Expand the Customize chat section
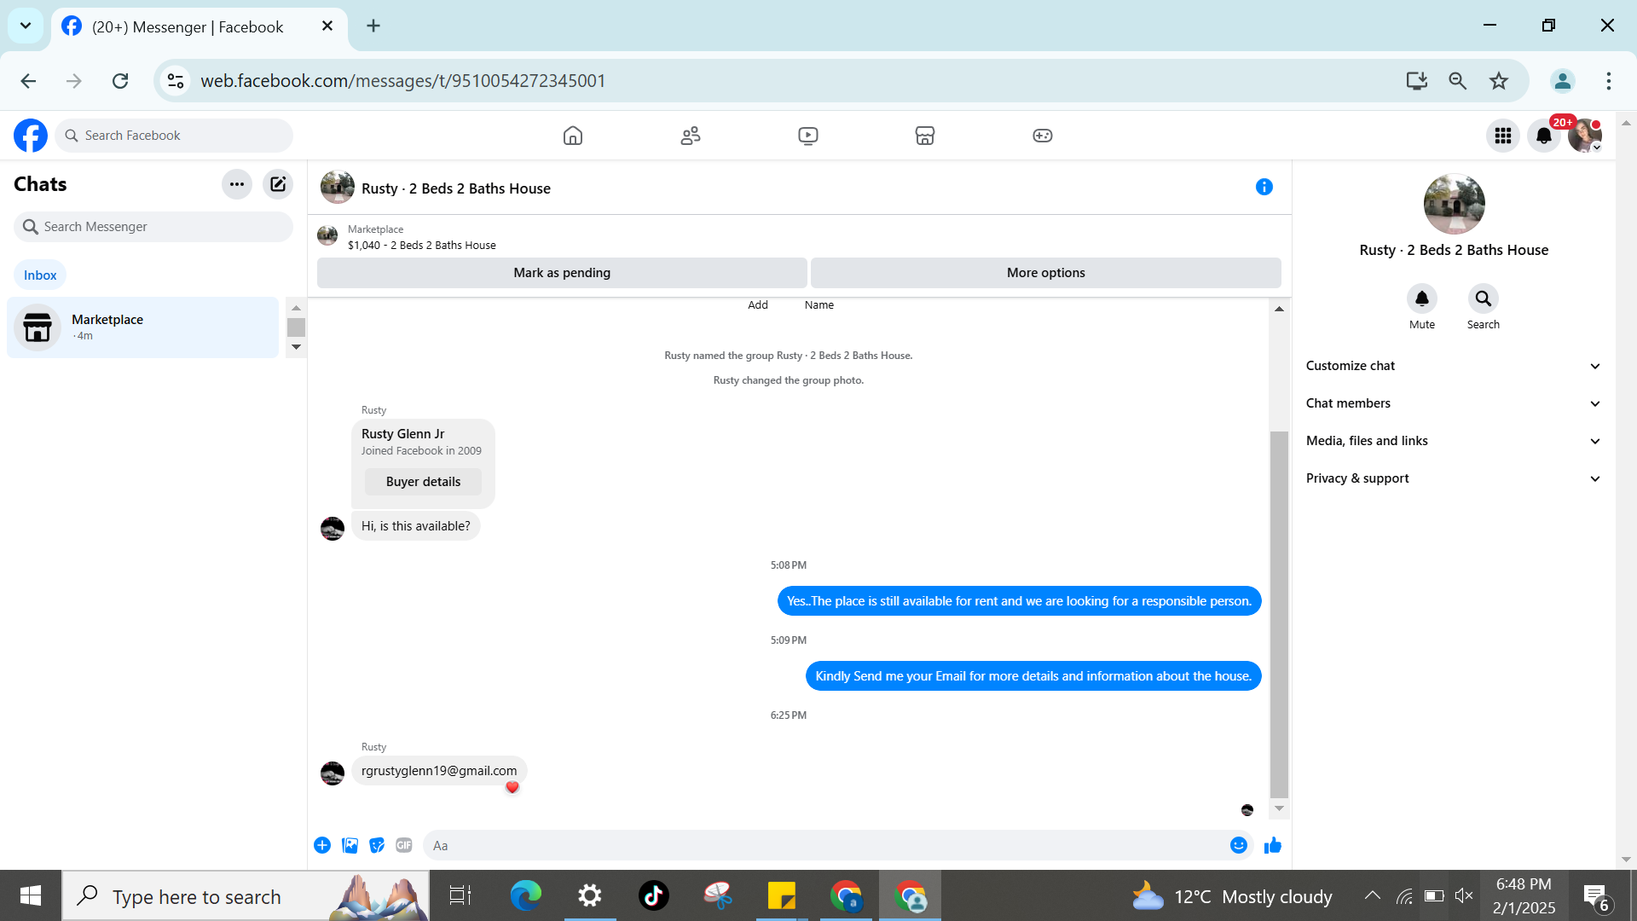The height and width of the screenshot is (921, 1637). pyautogui.click(x=1453, y=366)
